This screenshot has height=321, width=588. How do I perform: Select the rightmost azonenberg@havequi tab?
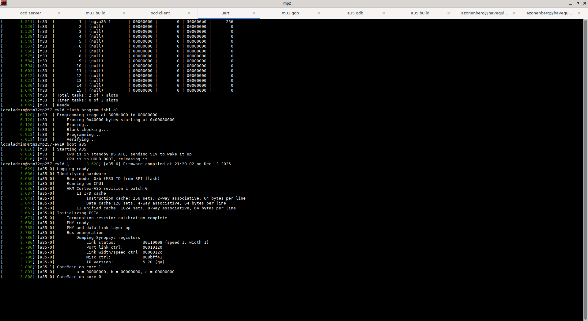(x=550, y=13)
